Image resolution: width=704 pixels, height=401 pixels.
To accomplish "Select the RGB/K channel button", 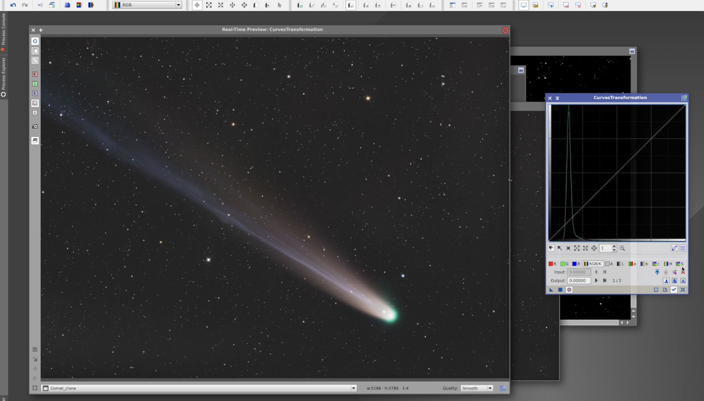I will point(593,264).
